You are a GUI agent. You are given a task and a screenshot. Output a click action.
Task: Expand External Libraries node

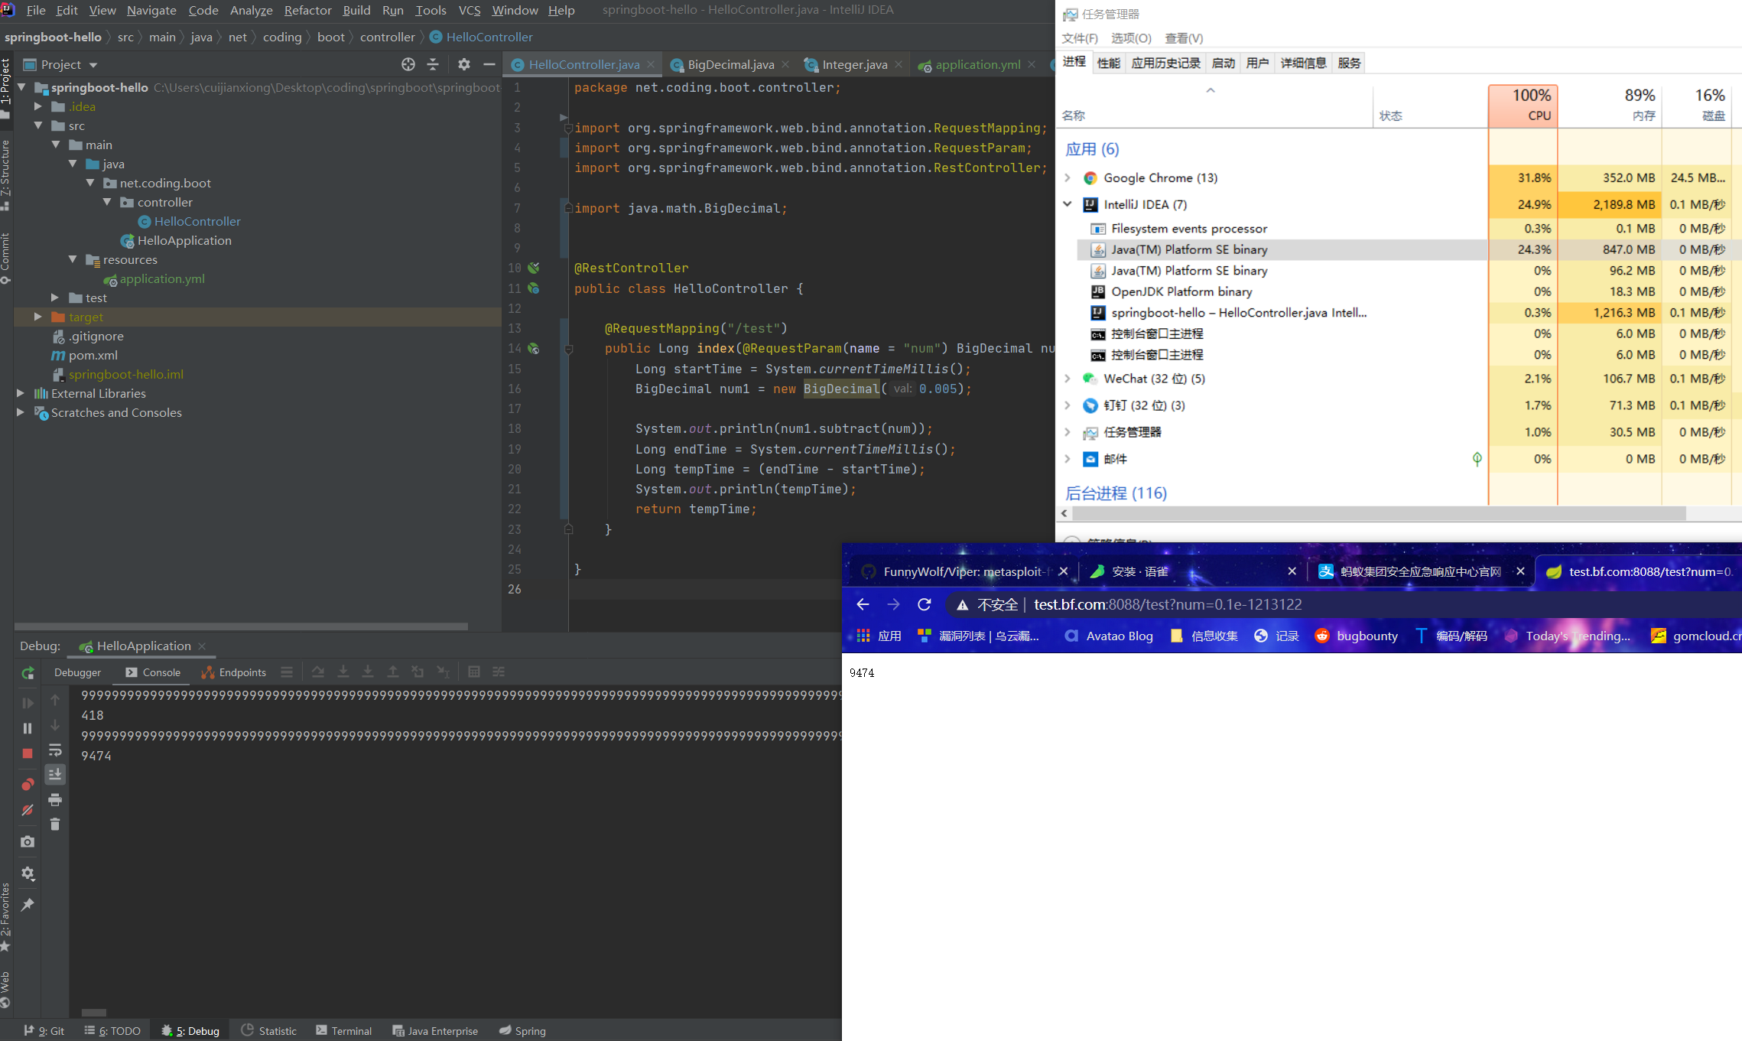coord(21,393)
